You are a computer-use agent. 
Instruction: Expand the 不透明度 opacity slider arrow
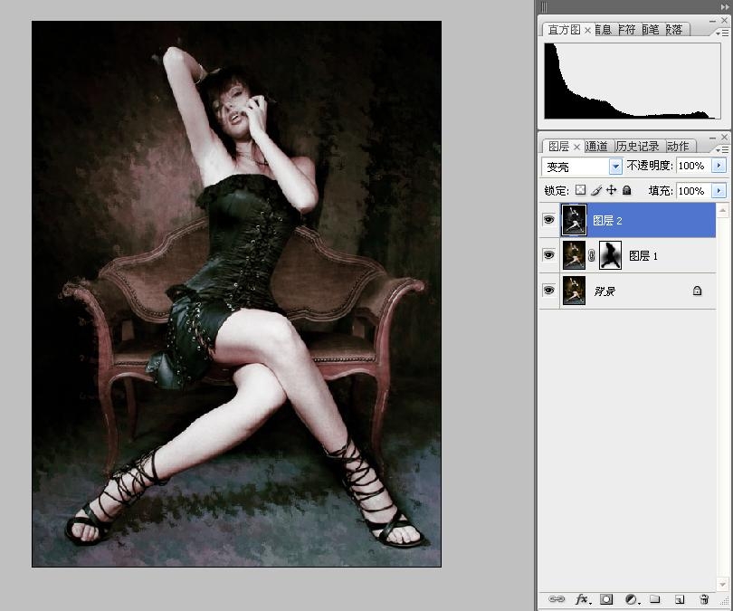coord(719,167)
